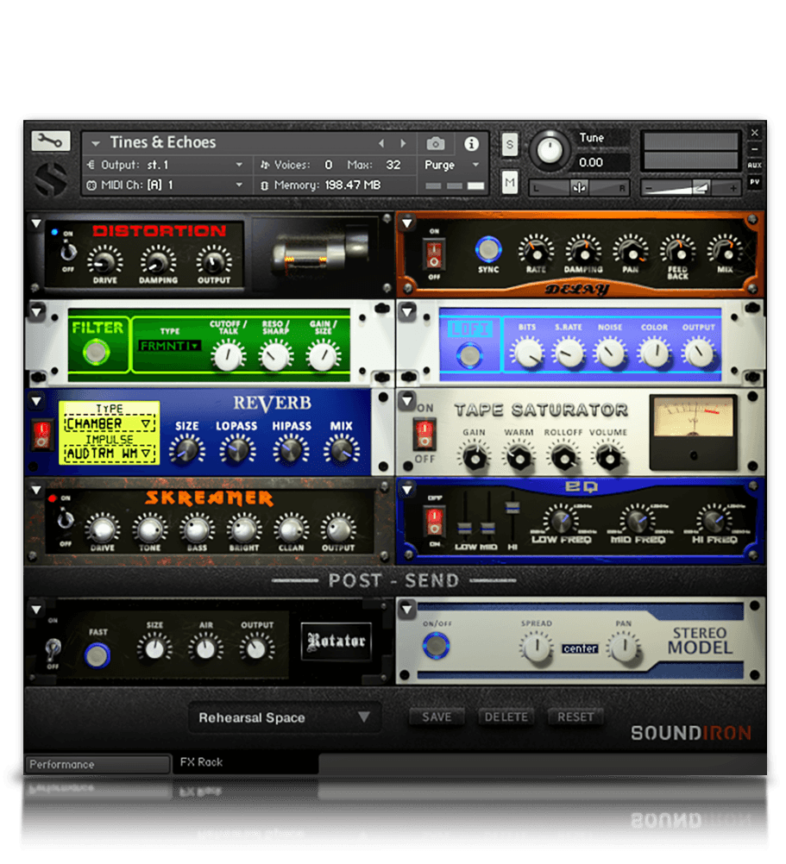Click the Stereo Model Spread knob

(x=537, y=648)
